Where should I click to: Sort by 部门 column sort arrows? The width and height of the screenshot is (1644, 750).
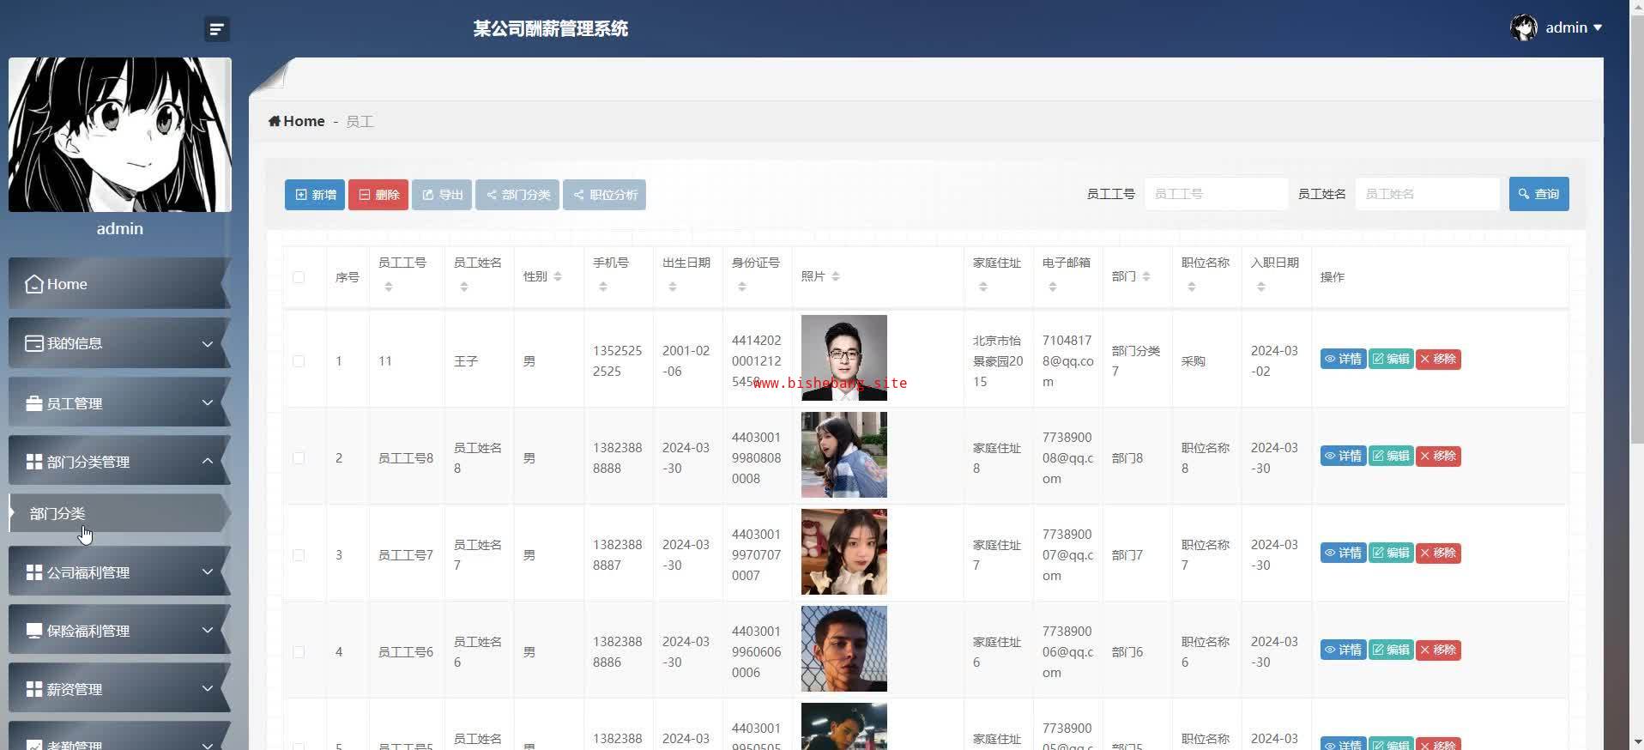click(1146, 276)
